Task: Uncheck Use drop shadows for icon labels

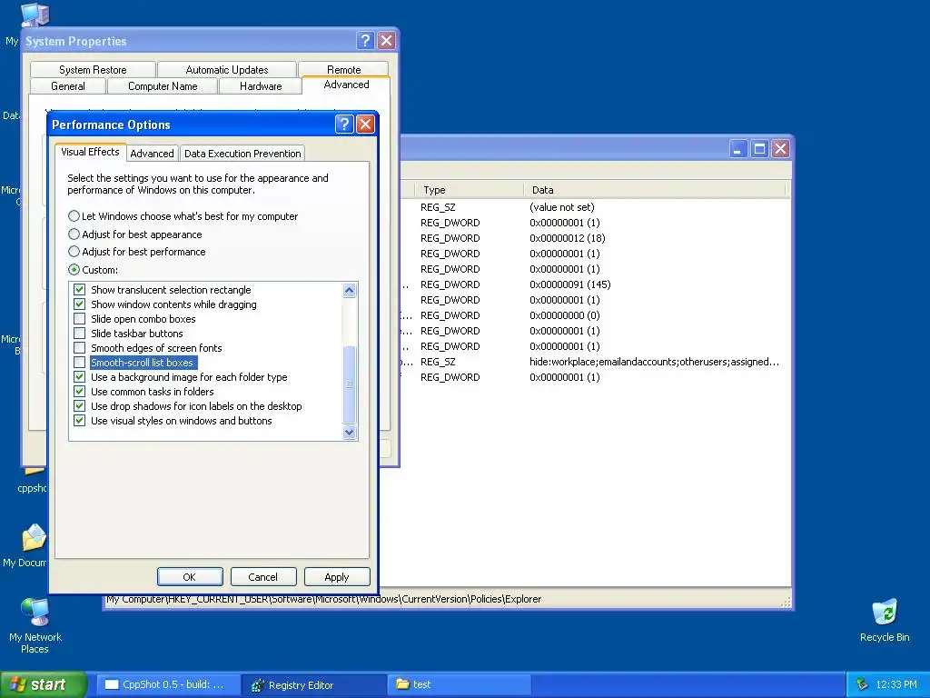Action: click(x=80, y=406)
